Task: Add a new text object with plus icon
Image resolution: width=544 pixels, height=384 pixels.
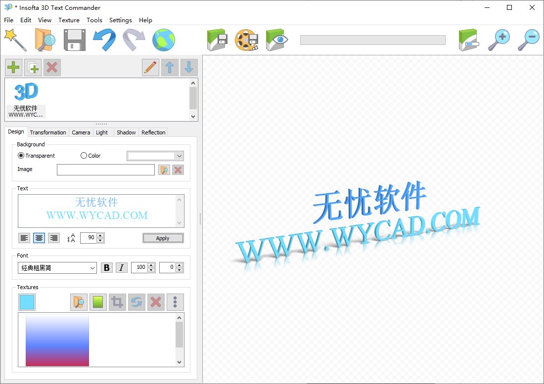Action: click(13, 67)
